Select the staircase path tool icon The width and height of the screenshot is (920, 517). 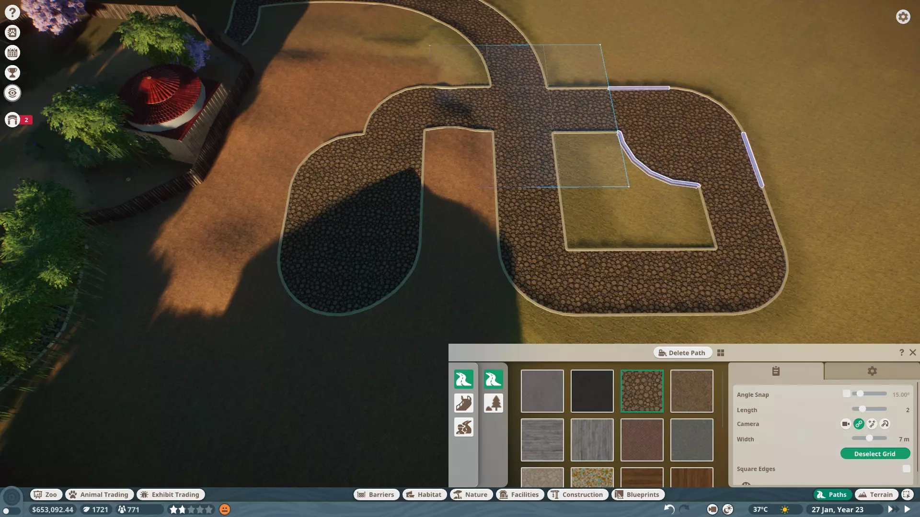pos(463,403)
